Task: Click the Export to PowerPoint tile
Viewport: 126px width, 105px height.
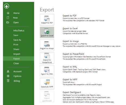Action: 47,58
